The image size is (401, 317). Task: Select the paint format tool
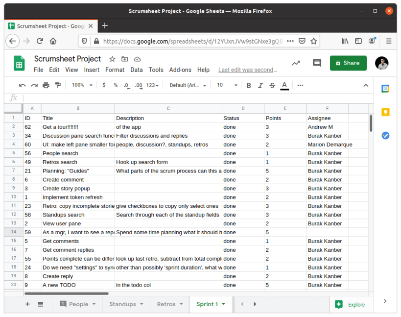[x=58, y=85]
